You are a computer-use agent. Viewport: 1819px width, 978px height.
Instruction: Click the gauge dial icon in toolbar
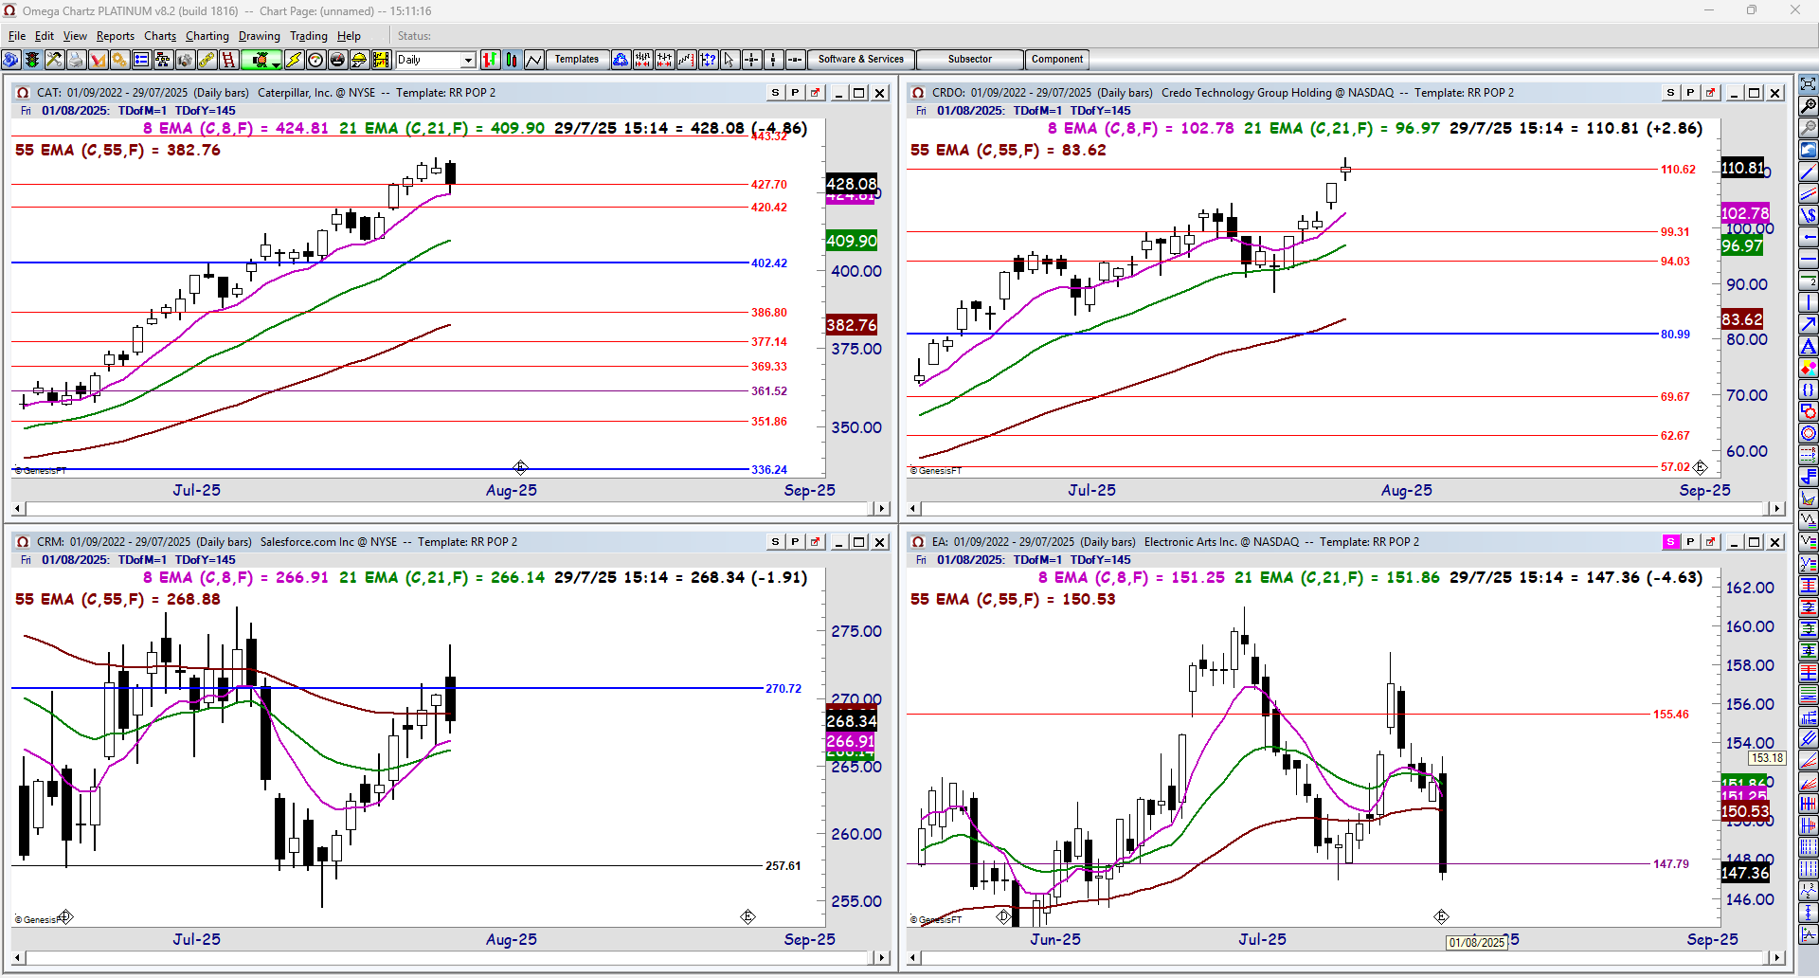click(x=315, y=60)
